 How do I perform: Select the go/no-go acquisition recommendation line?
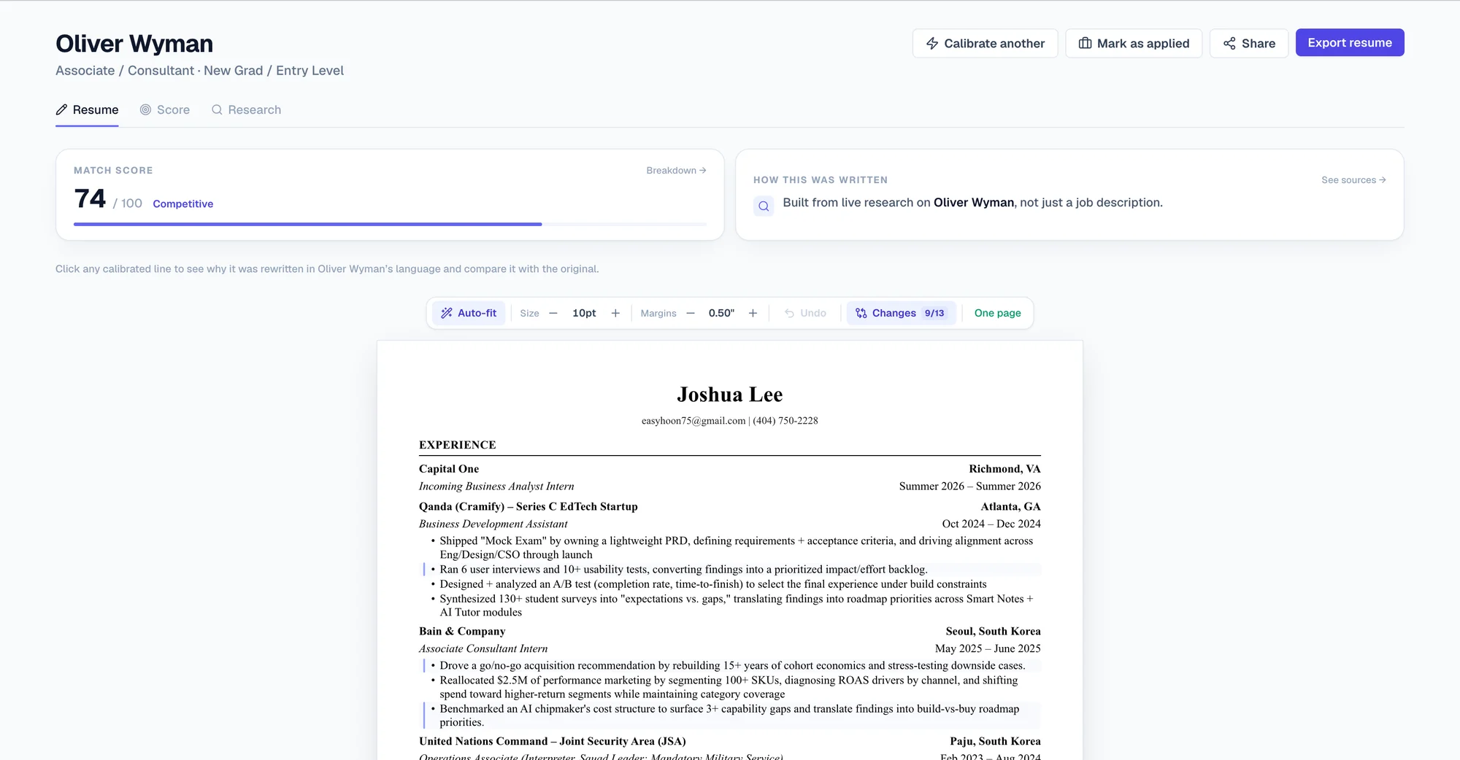pyautogui.click(x=732, y=665)
